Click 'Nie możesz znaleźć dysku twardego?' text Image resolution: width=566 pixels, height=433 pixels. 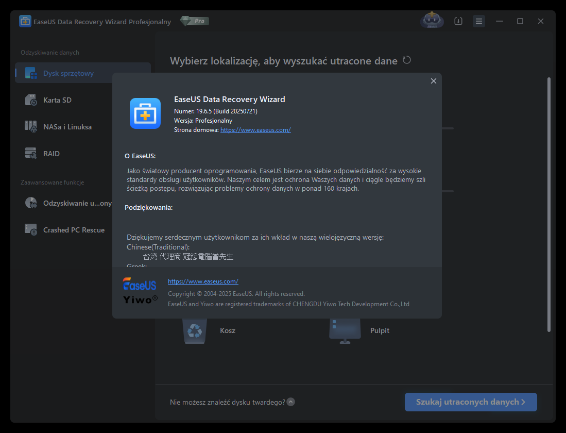tap(228, 402)
